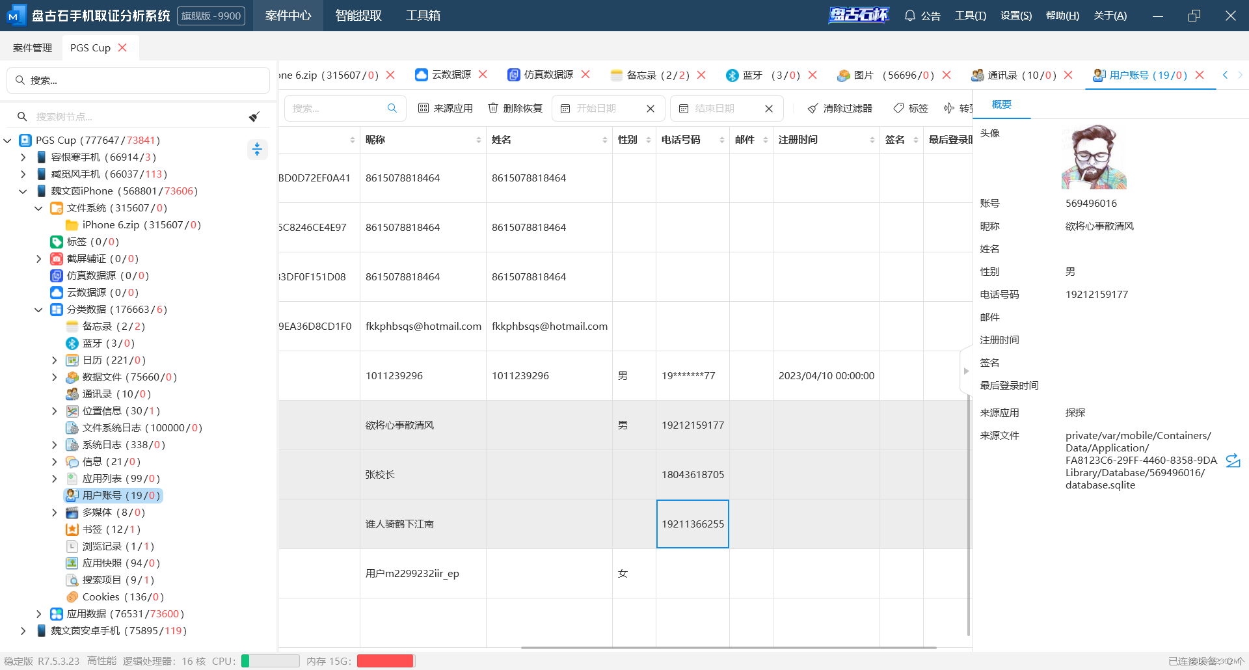The height and width of the screenshot is (670, 1249).
Task: Click the 浏览记录 tree icon
Action: 72,546
